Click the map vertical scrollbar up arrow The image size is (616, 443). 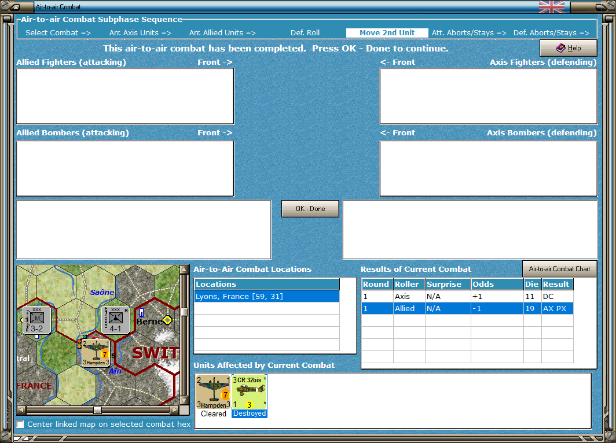pos(184,269)
